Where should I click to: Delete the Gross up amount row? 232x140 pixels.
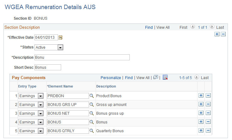click(x=208, y=104)
